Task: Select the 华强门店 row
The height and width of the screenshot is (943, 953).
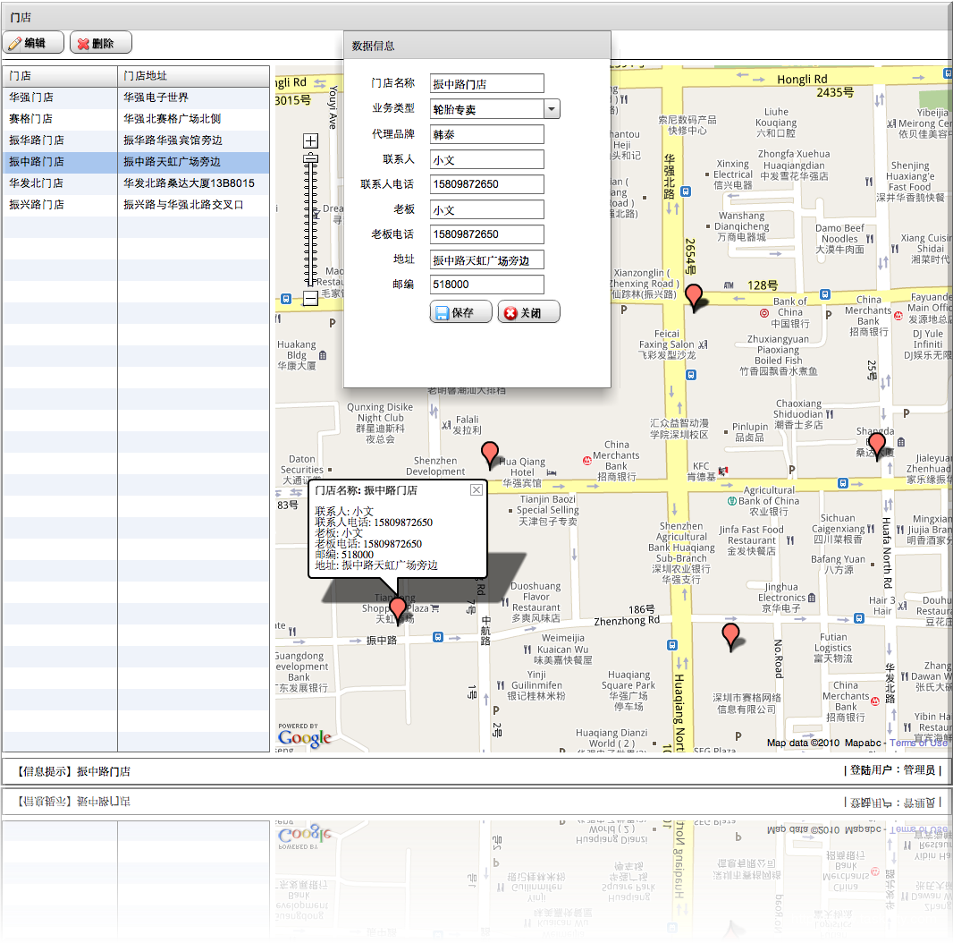Action: pyautogui.click(x=136, y=98)
